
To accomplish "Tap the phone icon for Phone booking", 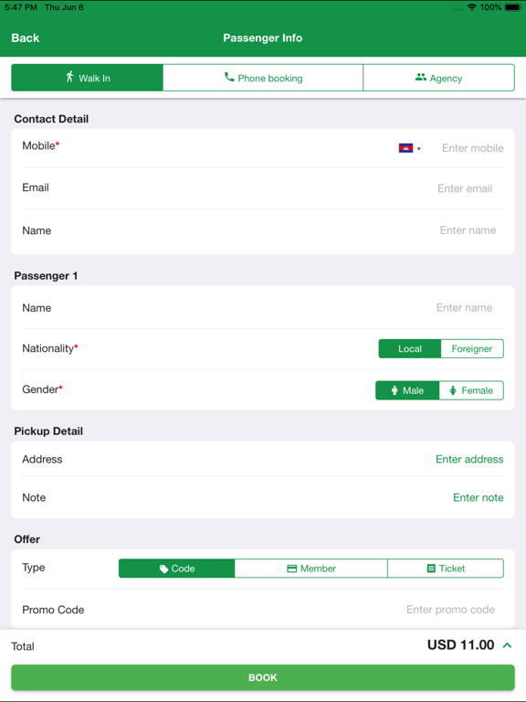I will [x=229, y=77].
